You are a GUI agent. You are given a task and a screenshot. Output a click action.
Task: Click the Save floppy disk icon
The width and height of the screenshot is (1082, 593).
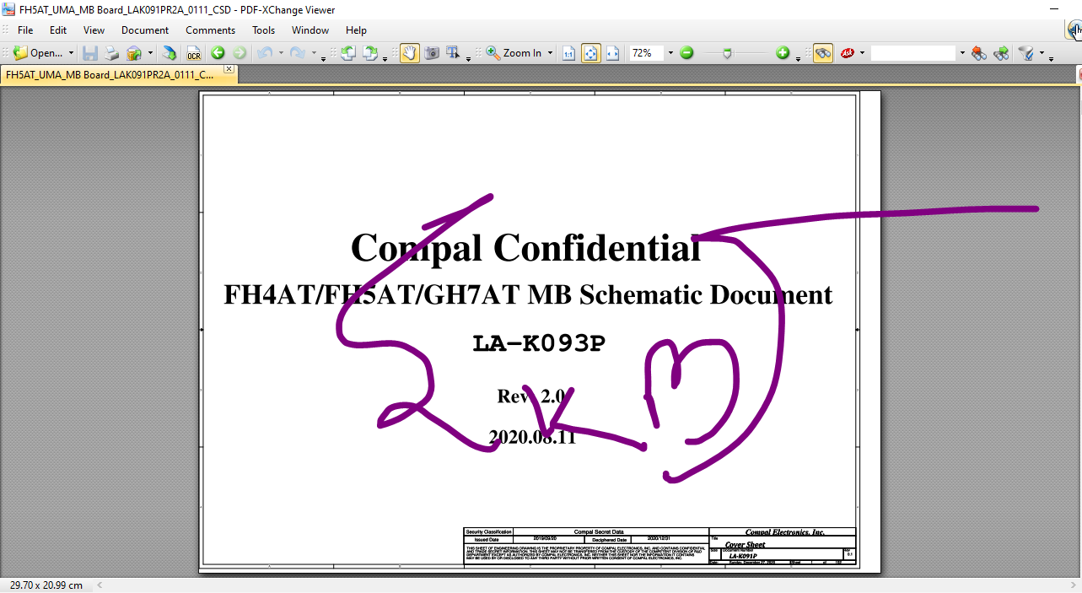click(90, 53)
